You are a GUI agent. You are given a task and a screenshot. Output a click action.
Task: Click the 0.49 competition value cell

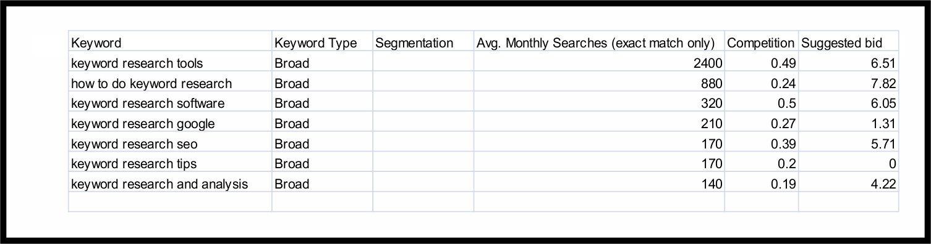(761, 63)
